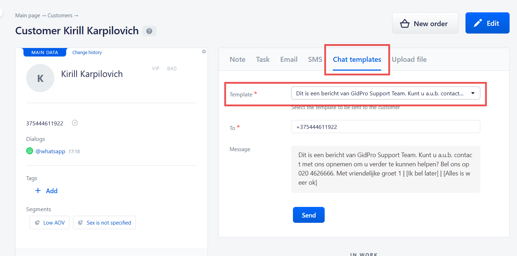Screen dimensions: 517x256
Task: Switch to the Chat templates tab
Action: coord(357,59)
